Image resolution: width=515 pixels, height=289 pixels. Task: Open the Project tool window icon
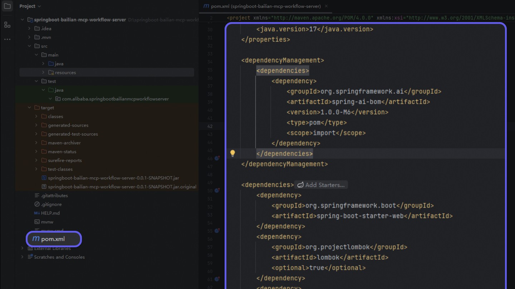[x=7, y=6]
